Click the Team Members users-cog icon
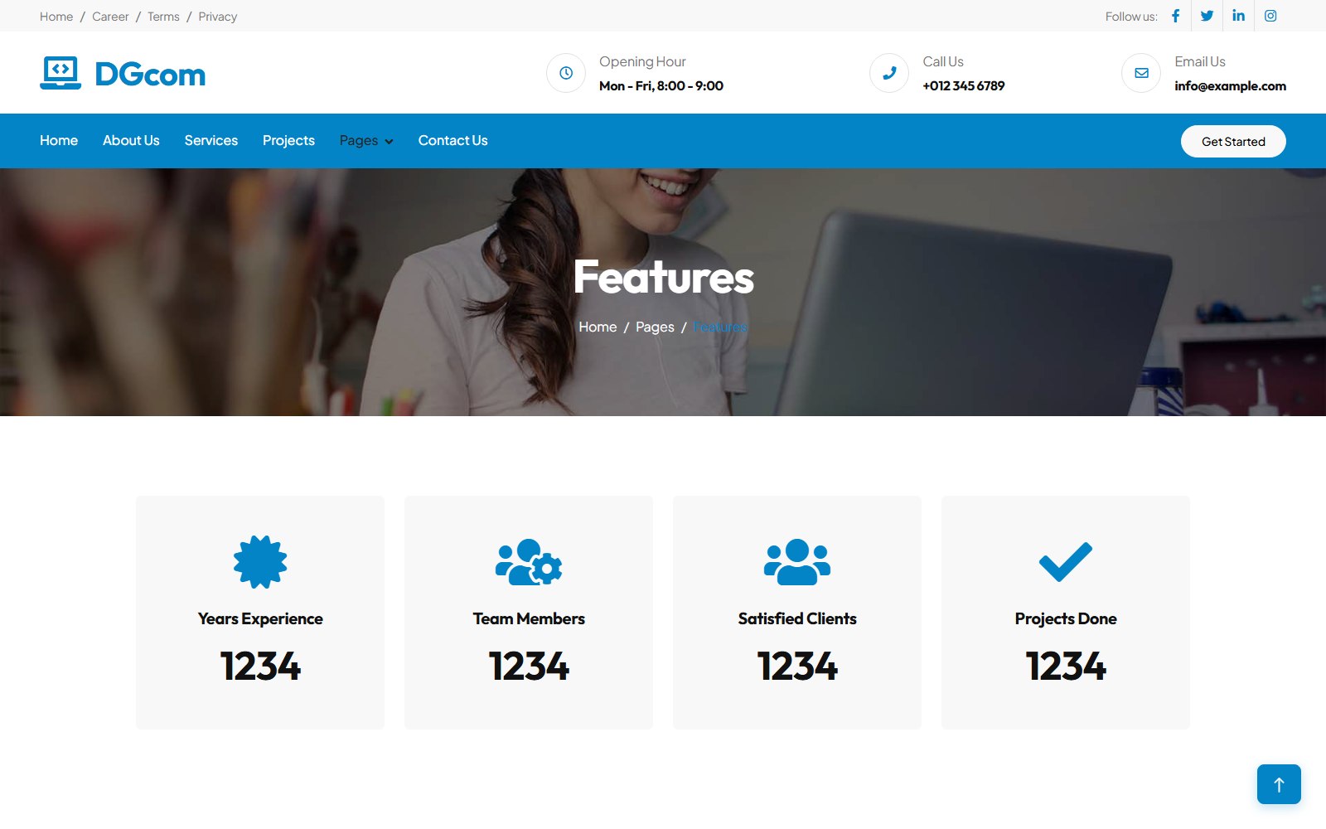 [x=529, y=562]
